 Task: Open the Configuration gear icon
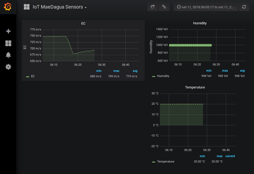pyautogui.click(x=8, y=67)
